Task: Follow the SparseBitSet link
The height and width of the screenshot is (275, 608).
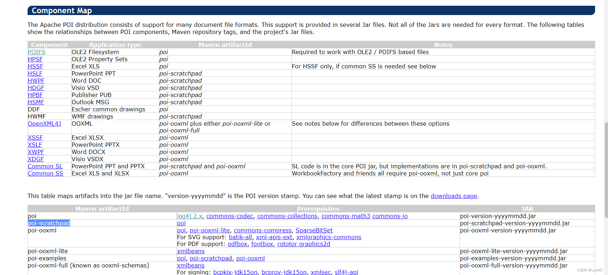Action: (x=314, y=230)
